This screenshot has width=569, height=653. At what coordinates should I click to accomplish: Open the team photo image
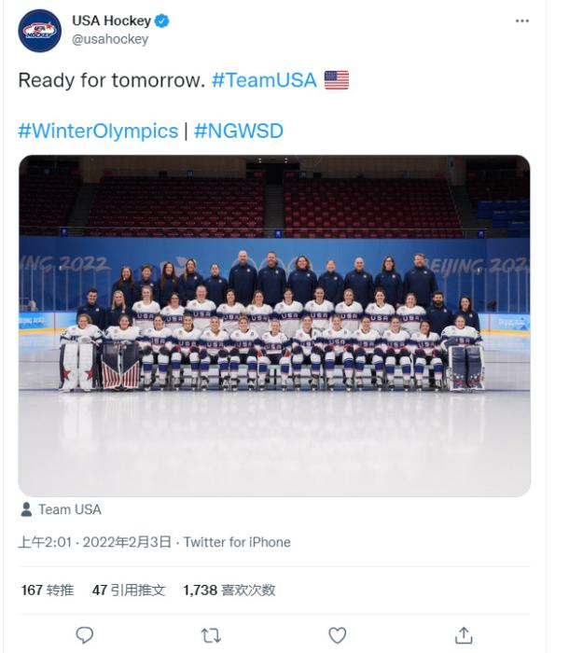tap(274, 325)
